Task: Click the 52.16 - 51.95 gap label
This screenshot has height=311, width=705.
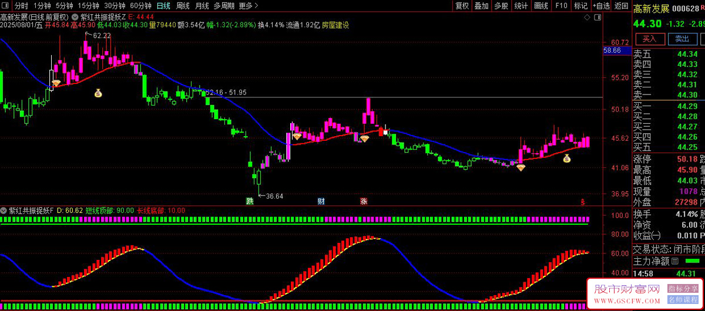Action: pos(226,93)
